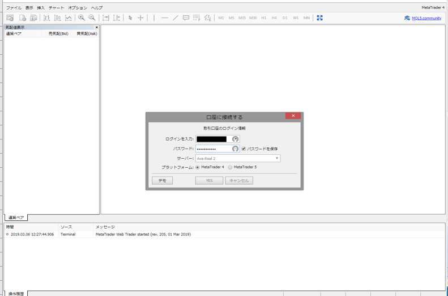Select the MetaTrader Web Trader started log row
The width and height of the screenshot is (448, 296).
[x=225, y=234]
